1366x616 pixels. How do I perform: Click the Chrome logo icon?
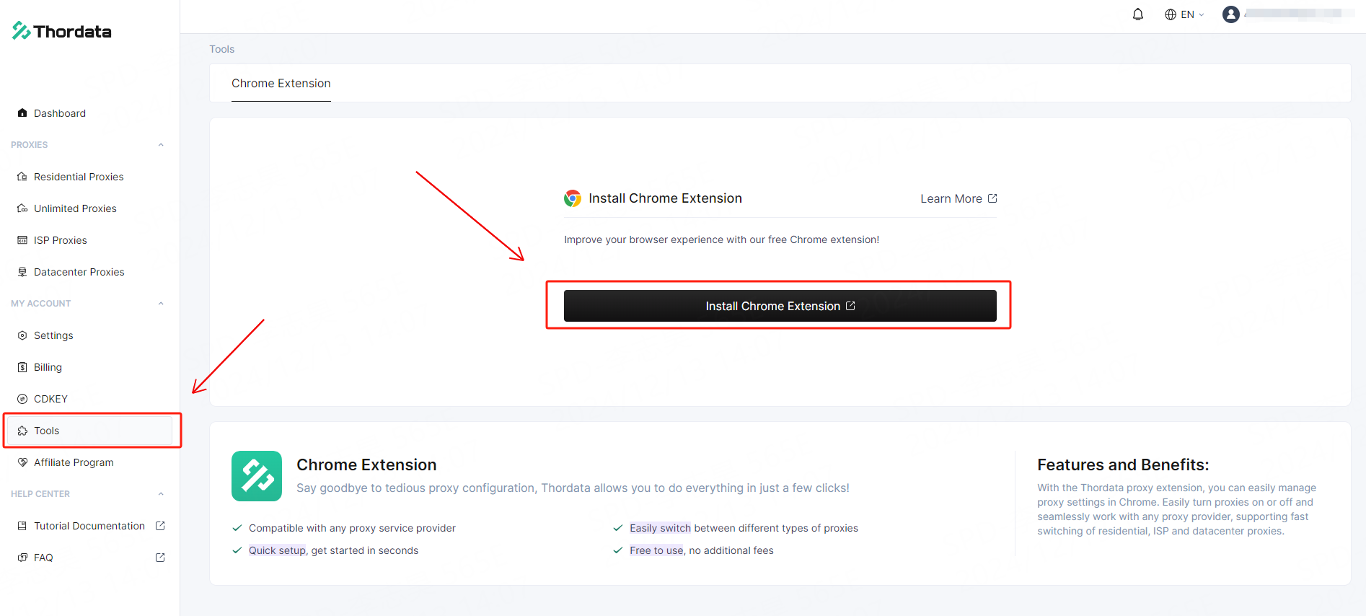(573, 198)
